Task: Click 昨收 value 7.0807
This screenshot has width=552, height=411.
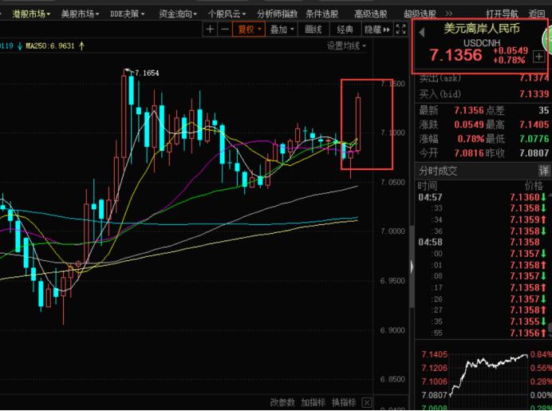Action: 534,153
